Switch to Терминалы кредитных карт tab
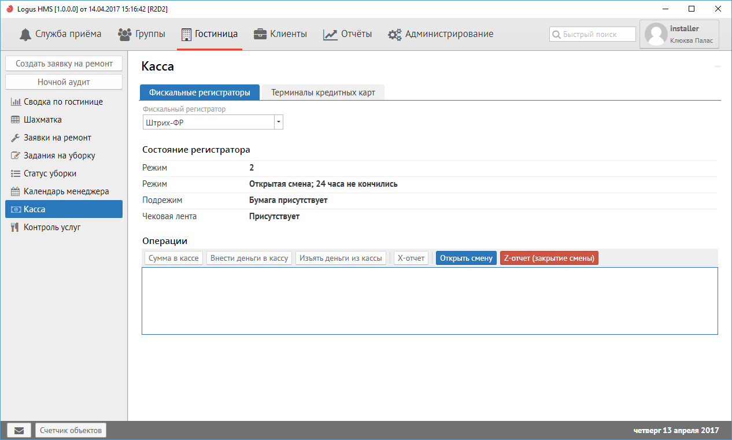The width and height of the screenshot is (732, 440). (323, 93)
